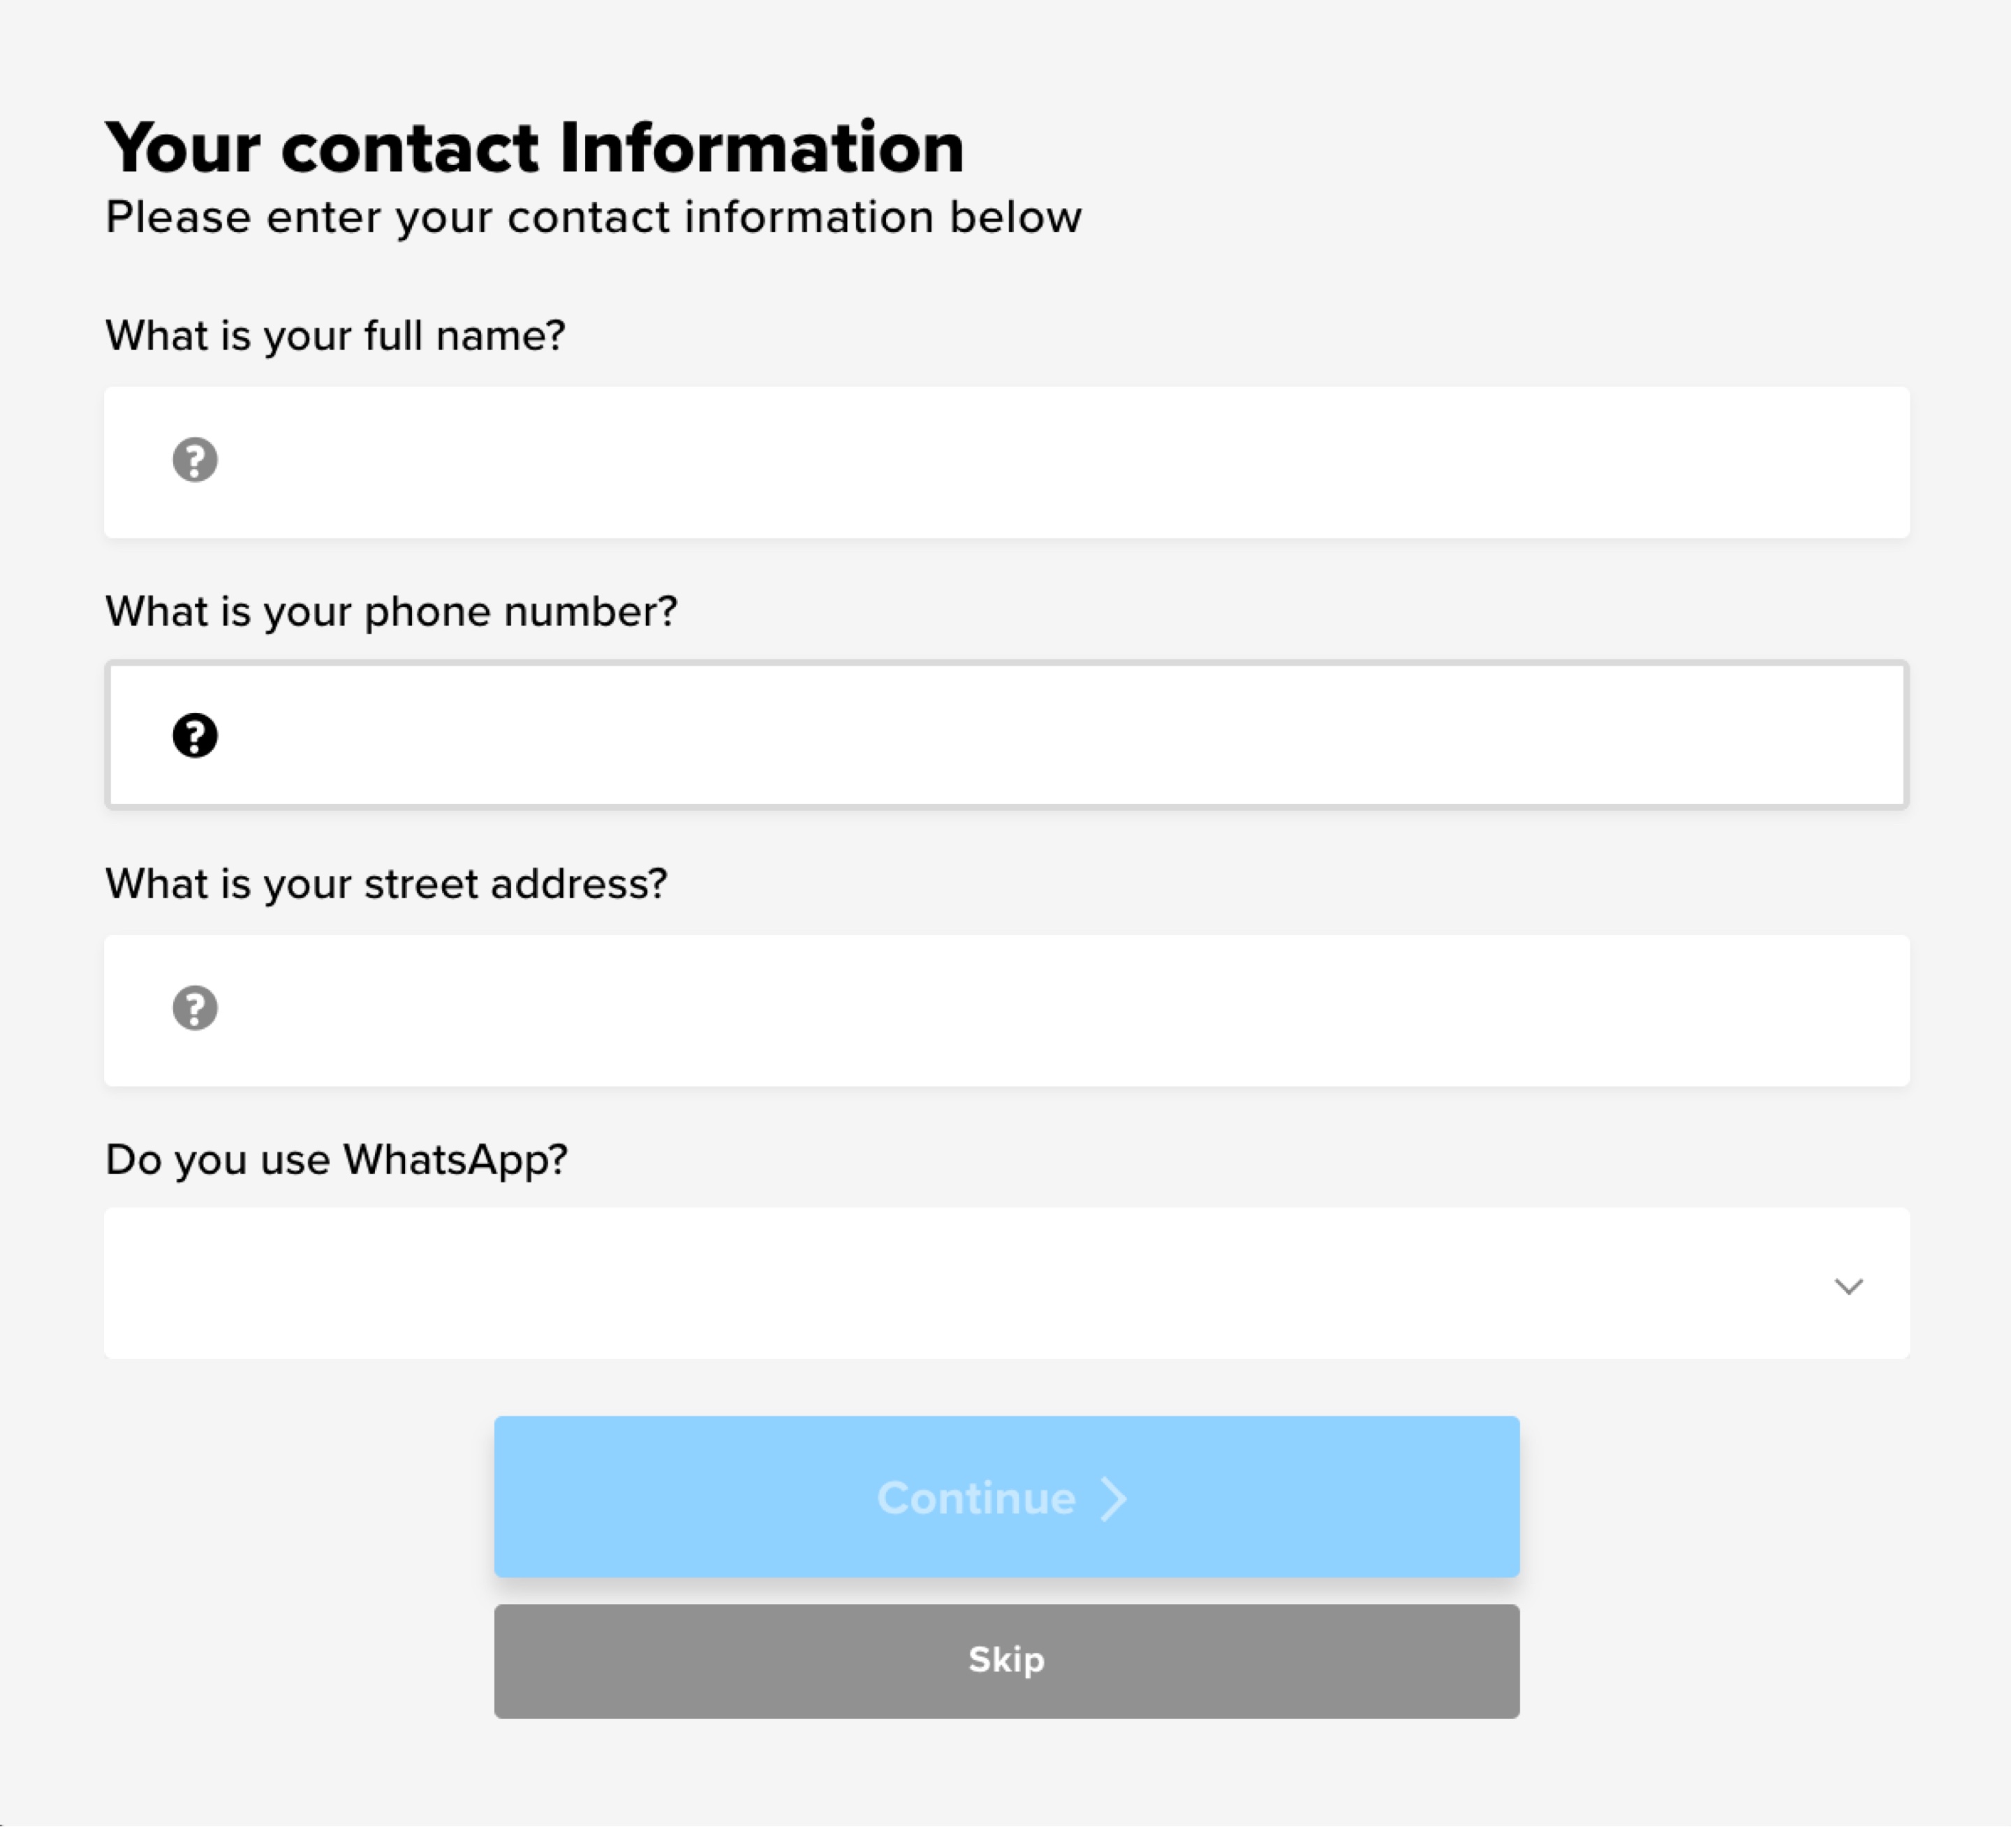Click the gray Skip button
This screenshot has height=1827, width=2011.
coord(1006,1660)
